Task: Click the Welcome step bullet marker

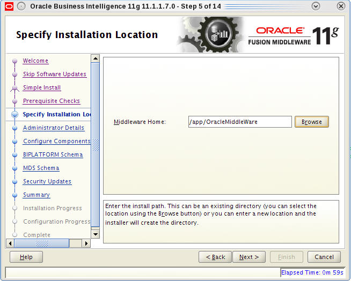Action: tap(15, 61)
